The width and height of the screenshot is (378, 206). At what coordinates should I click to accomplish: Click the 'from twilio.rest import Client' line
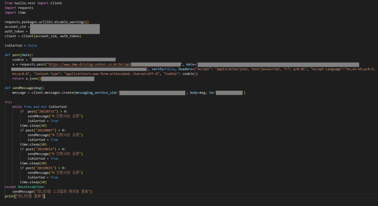[27, 3]
